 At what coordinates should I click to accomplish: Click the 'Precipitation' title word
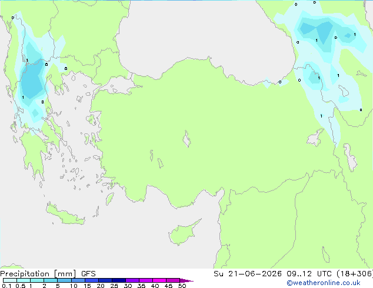coord(25,274)
